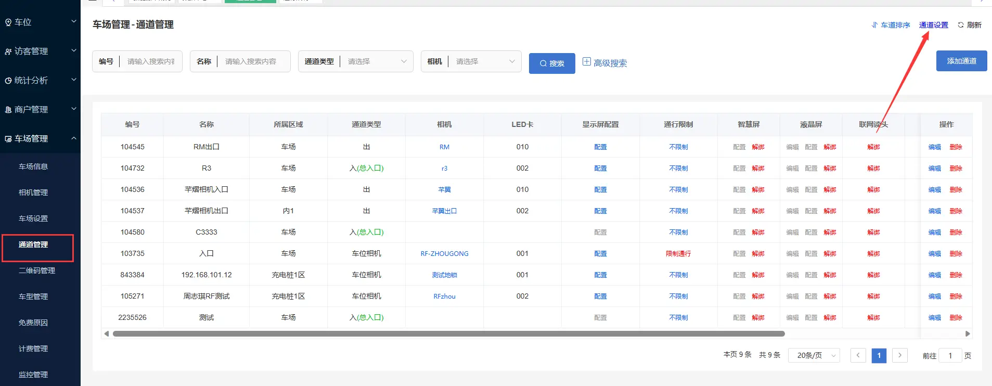Click the 统计分析 chart icon in sidebar

[8, 81]
